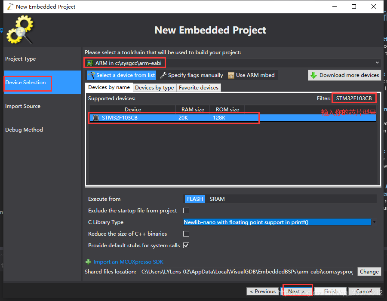Disable Provide default stubs for system calls
This screenshot has width=387, height=301.
(187, 245)
